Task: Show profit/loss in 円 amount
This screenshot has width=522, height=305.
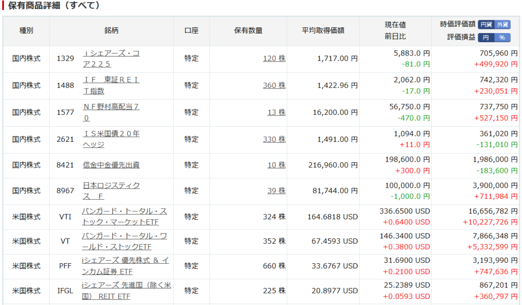Action: pos(486,38)
